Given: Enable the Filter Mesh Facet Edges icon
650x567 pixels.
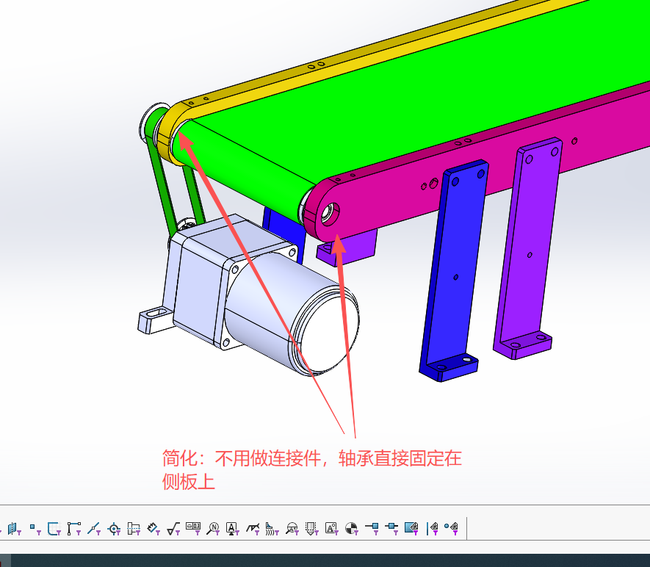Looking at the screenshot, I should pos(433,529).
